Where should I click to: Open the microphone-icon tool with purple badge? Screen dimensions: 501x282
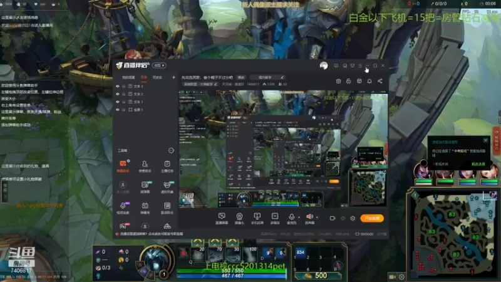123,208
